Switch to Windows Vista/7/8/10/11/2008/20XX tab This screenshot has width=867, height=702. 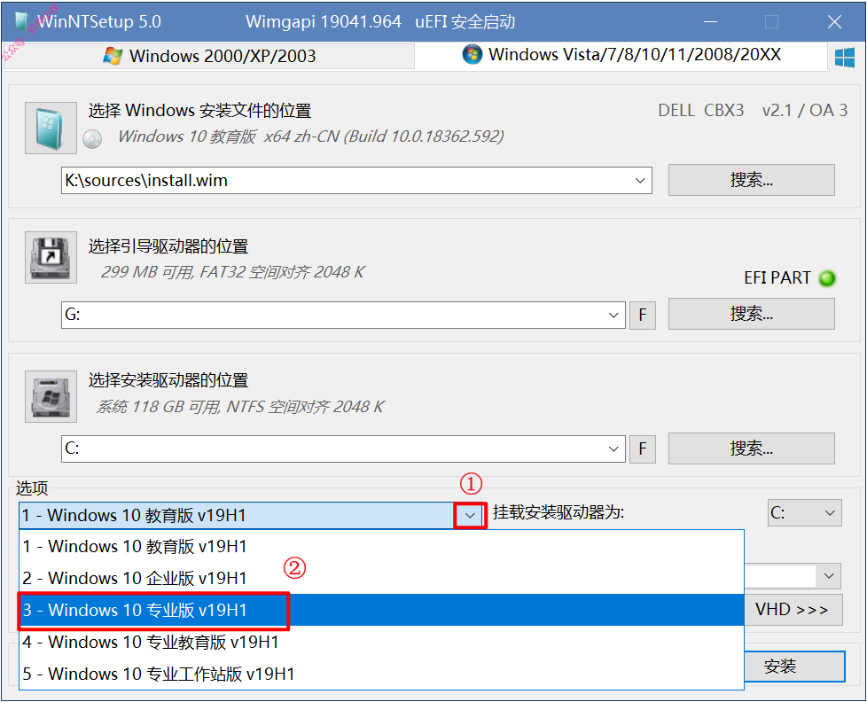pyautogui.click(x=621, y=55)
